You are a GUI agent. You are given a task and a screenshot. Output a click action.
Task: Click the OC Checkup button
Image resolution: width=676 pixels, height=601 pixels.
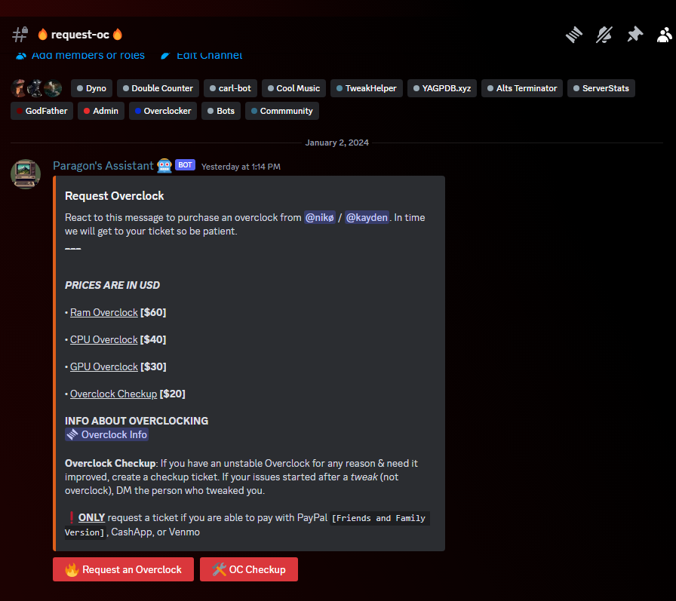(x=249, y=569)
